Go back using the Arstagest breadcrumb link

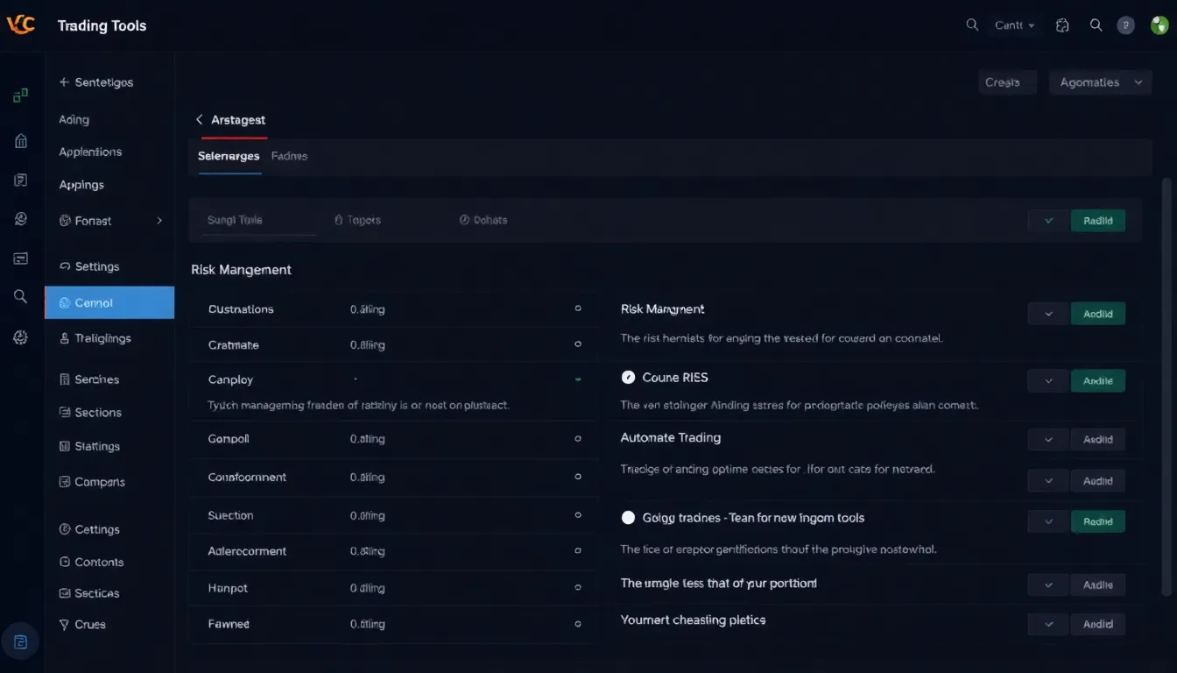230,120
